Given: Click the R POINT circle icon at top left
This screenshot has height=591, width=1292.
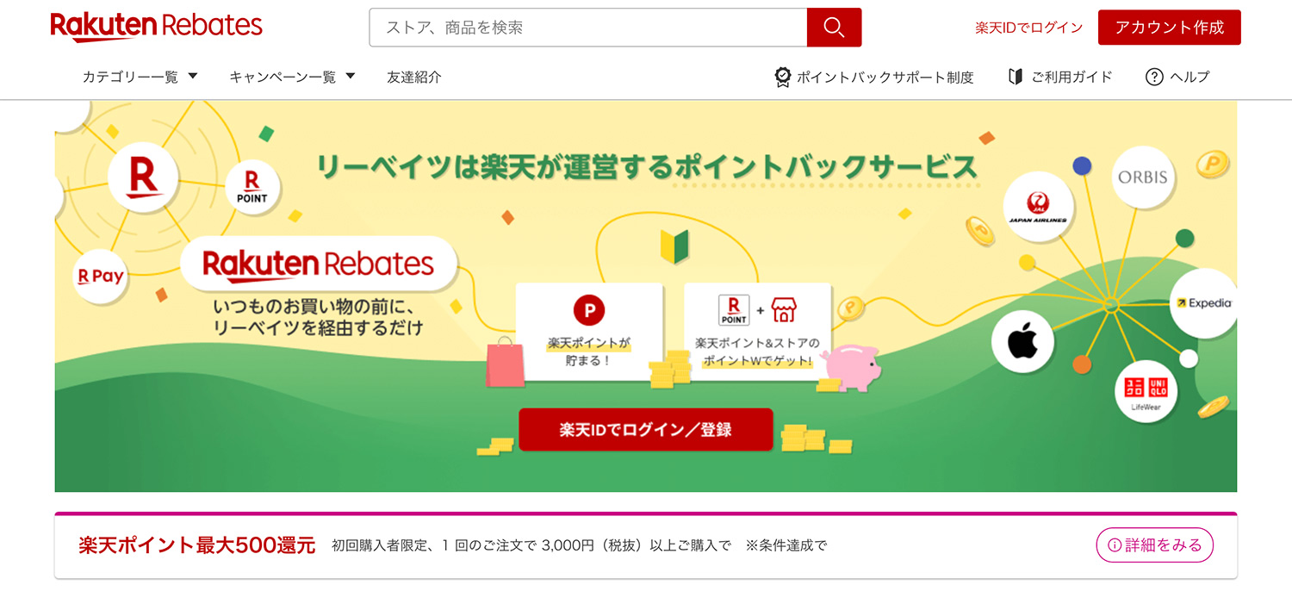Looking at the screenshot, I should (252, 186).
